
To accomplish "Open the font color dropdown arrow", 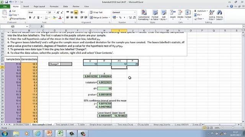I will (63, 18).
